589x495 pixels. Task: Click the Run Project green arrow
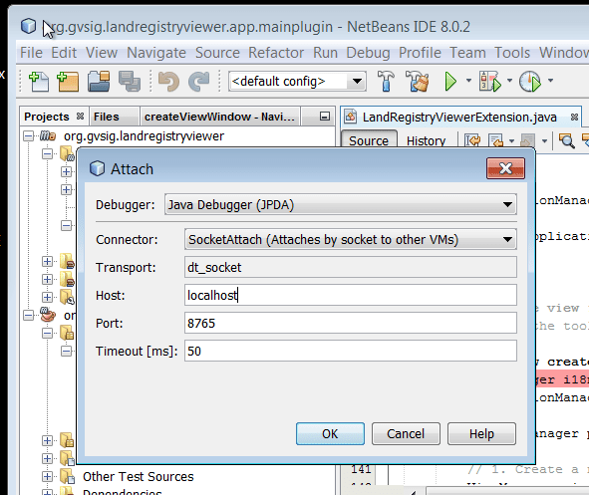(x=450, y=81)
